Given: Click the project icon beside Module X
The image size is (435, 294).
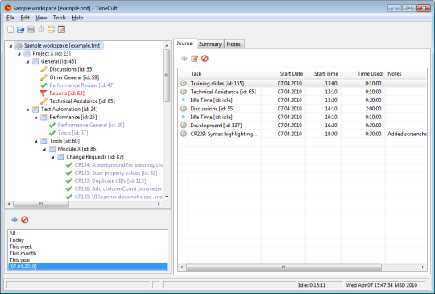Looking at the screenshot, I should [52, 149].
